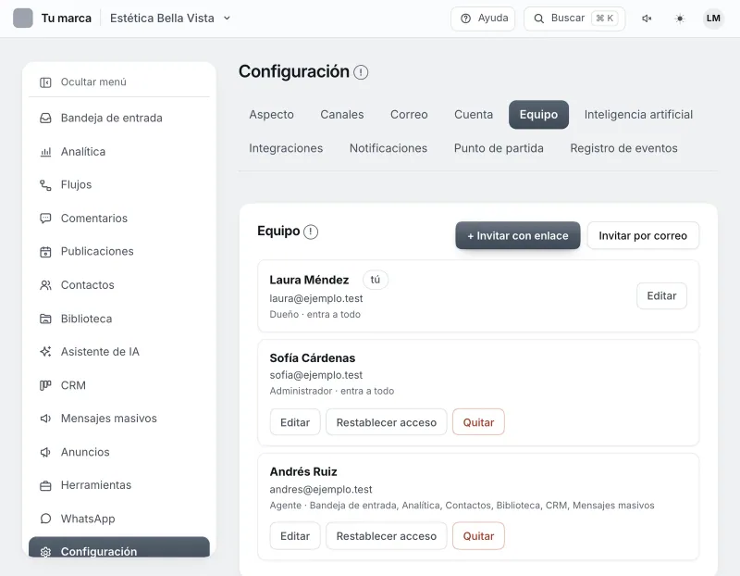740x576 pixels.
Task: Click the email andres@ejemplo.test
Action: (x=321, y=490)
